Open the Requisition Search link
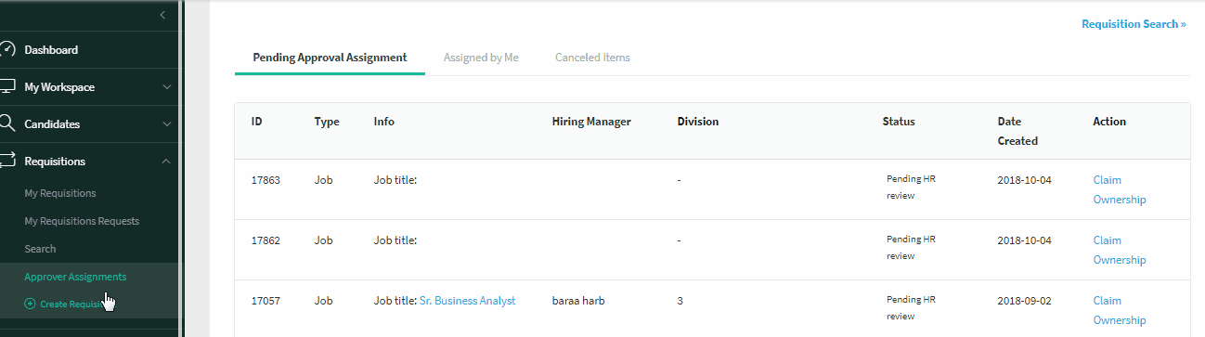Image resolution: width=1205 pixels, height=337 pixels. pos(1134,24)
